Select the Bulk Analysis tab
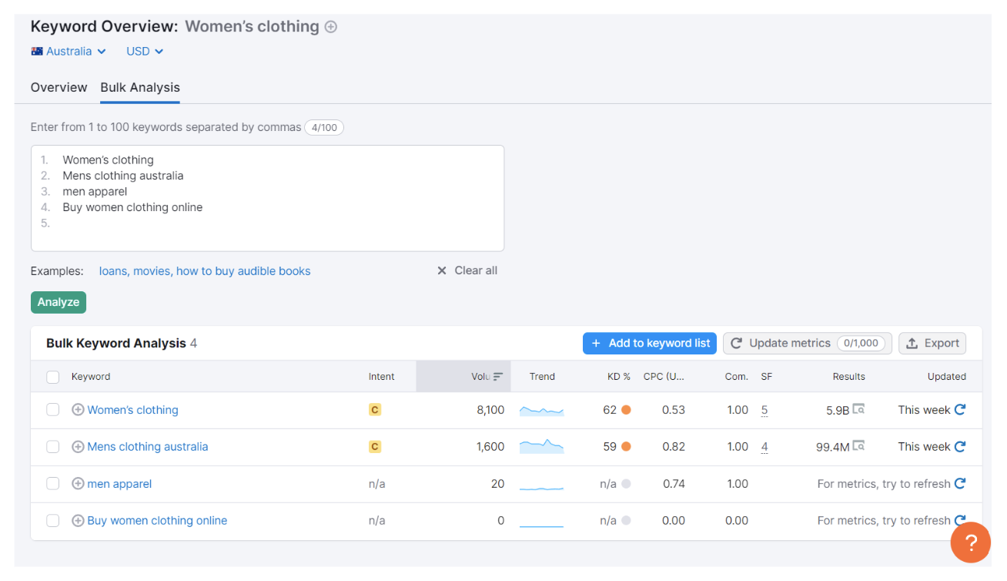This screenshot has width=1007, height=581. coord(139,87)
